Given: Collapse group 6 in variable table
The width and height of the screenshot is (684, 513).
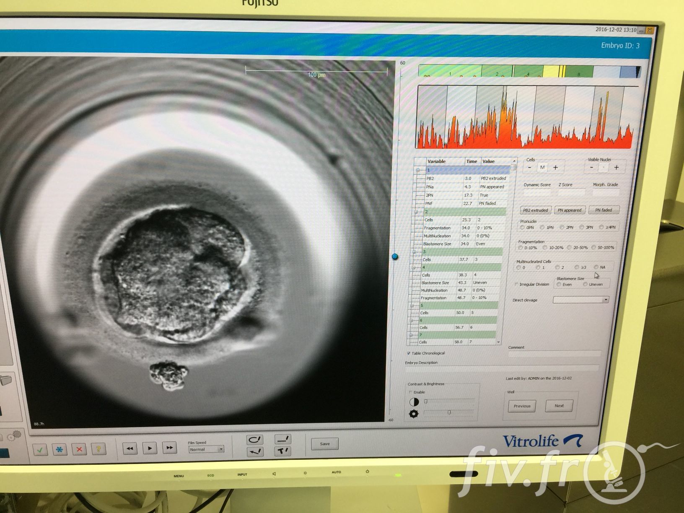Looking at the screenshot, I should tap(411, 320).
